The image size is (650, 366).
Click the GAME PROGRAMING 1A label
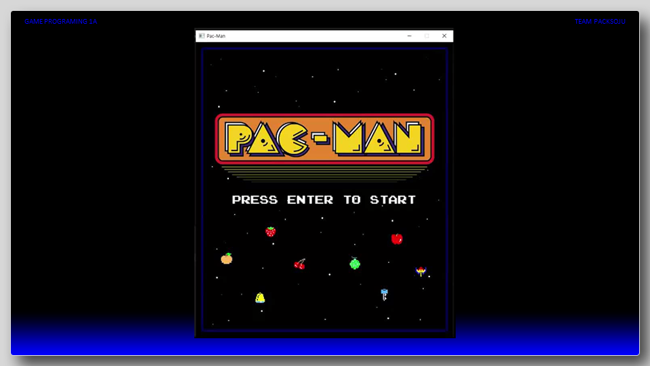coord(60,22)
